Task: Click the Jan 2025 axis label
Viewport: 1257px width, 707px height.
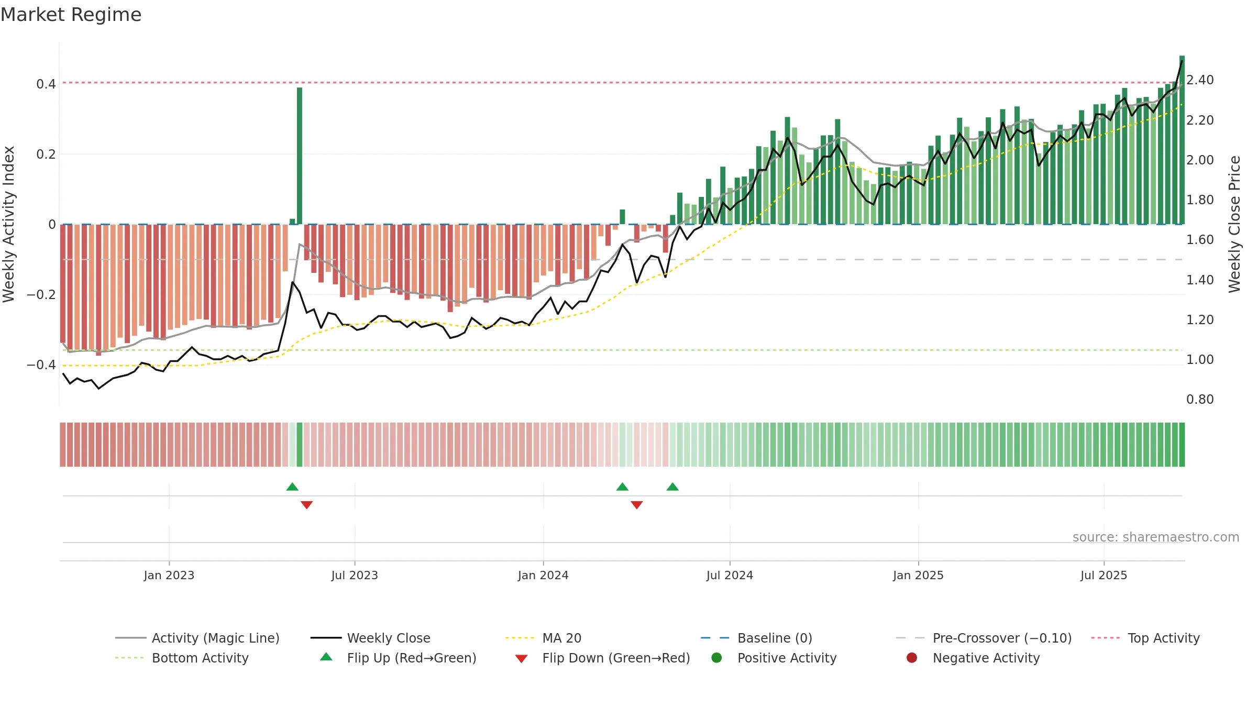Action: click(918, 575)
